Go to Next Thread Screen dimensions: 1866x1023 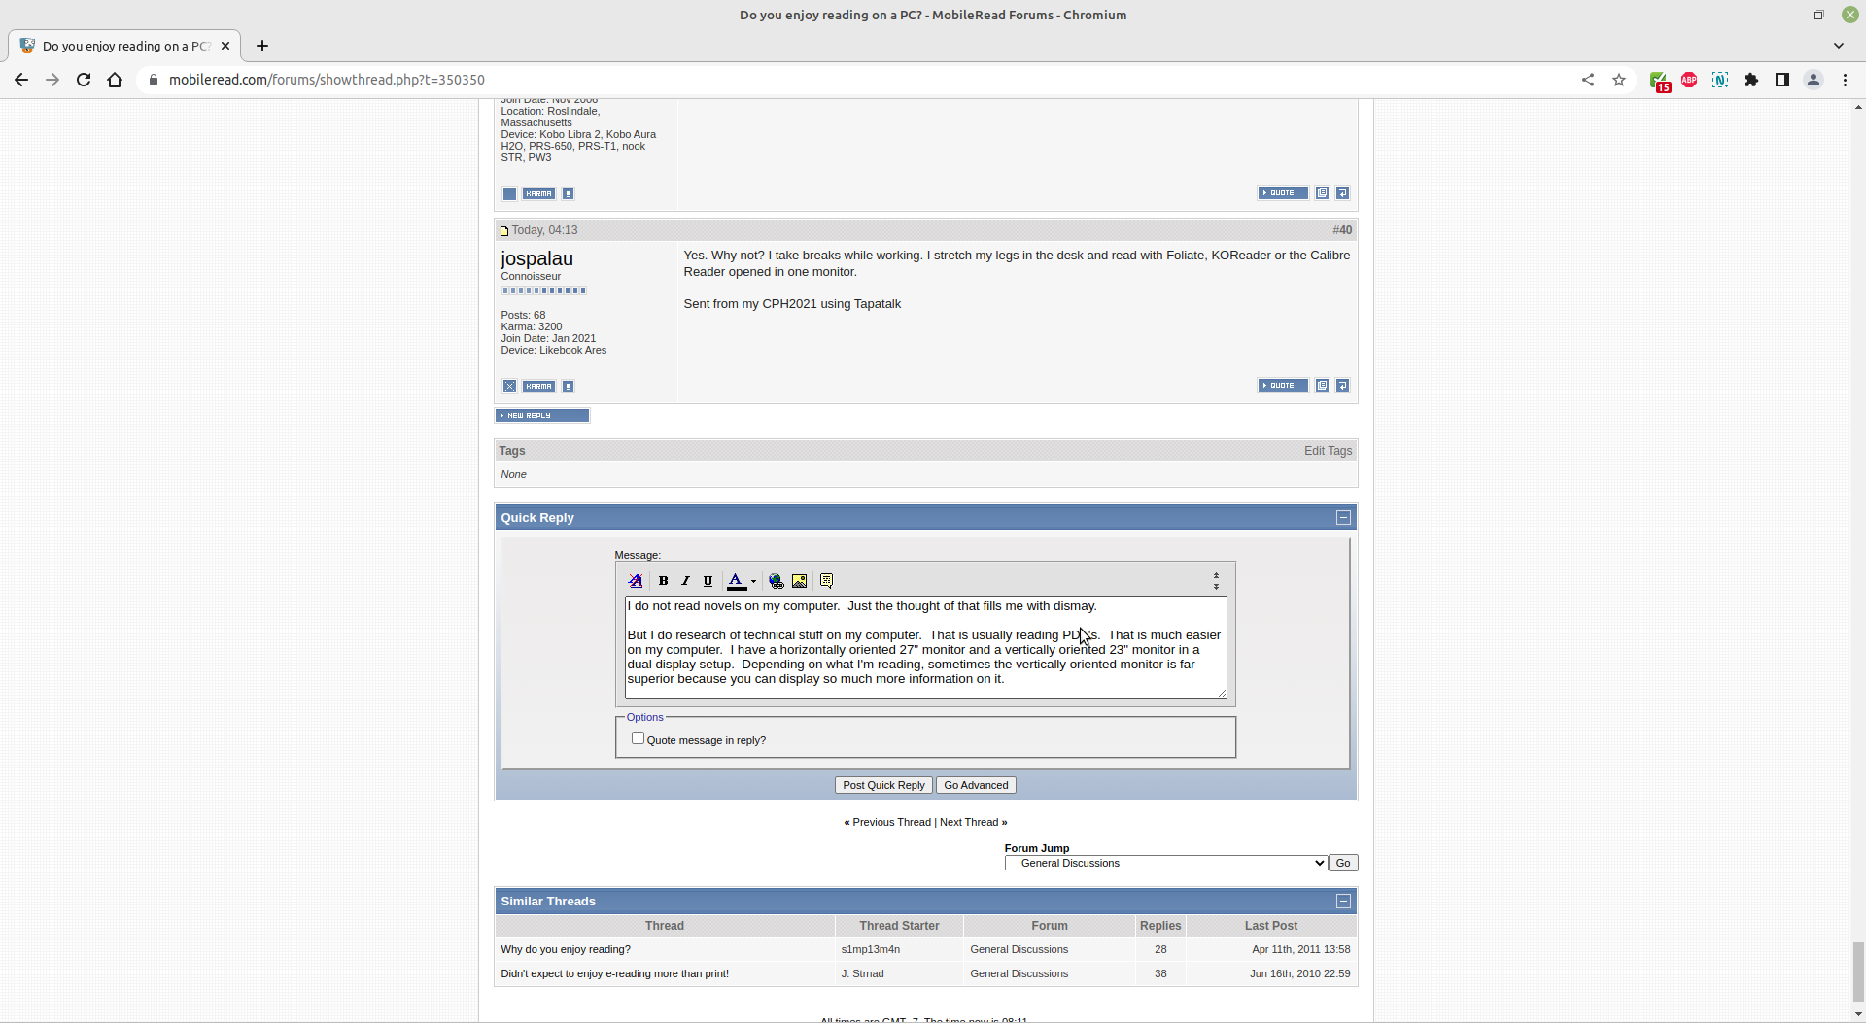pyautogui.click(x=969, y=822)
